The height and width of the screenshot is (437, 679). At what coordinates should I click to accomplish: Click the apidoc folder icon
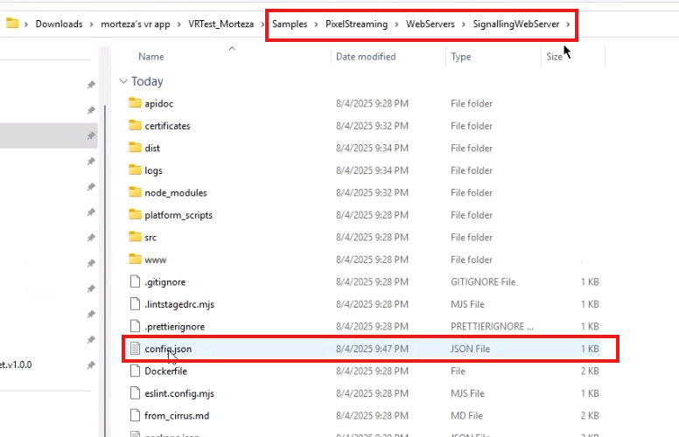click(x=135, y=103)
